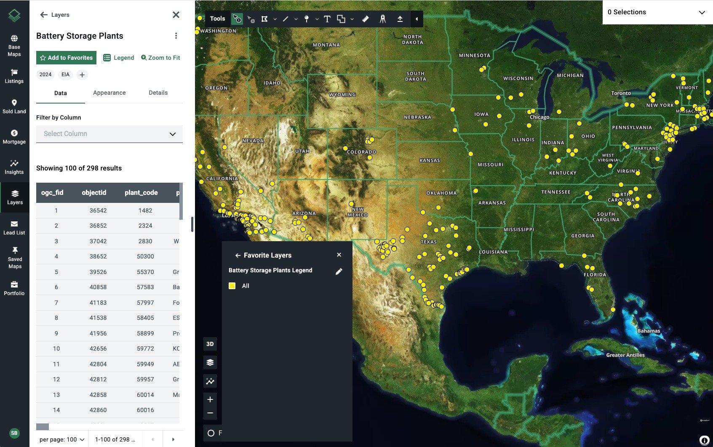Image resolution: width=713 pixels, height=447 pixels.
Task: Collapse the Tools toolbar arrow
Action: [x=417, y=19]
